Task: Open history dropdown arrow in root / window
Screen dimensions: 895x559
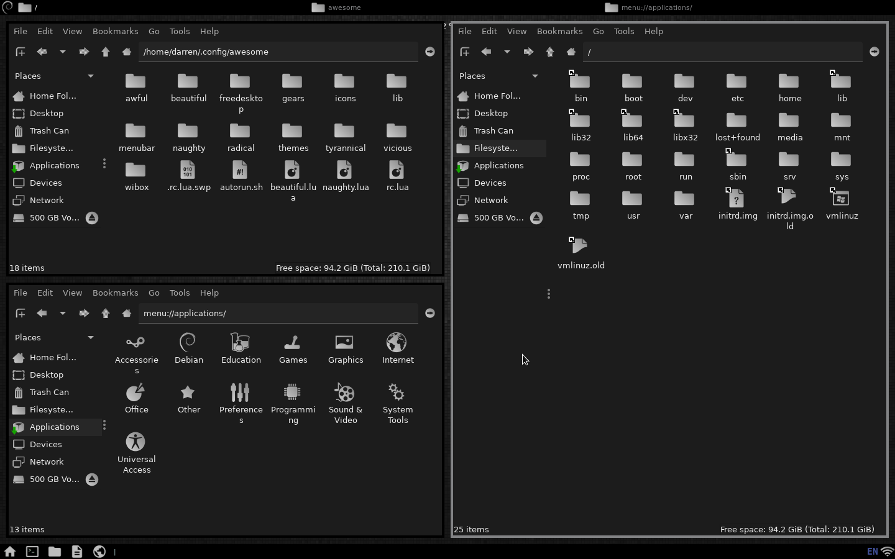Action: (x=507, y=52)
